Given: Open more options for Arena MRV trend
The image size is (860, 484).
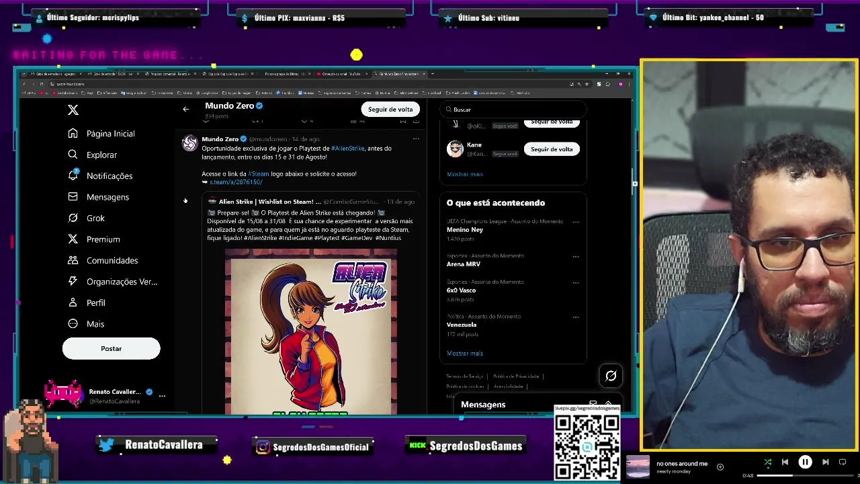Looking at the screenshot, I should point(576,256).
